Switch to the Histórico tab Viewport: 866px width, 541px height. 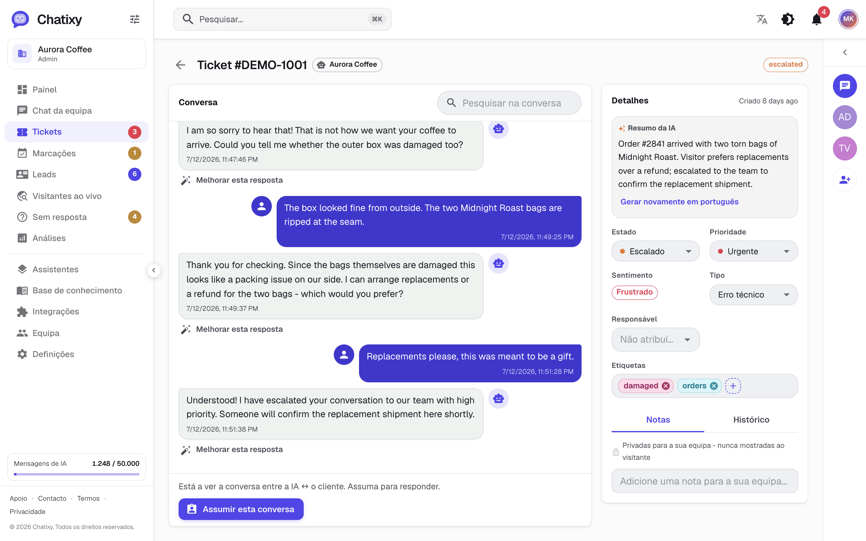click(751, 420)
